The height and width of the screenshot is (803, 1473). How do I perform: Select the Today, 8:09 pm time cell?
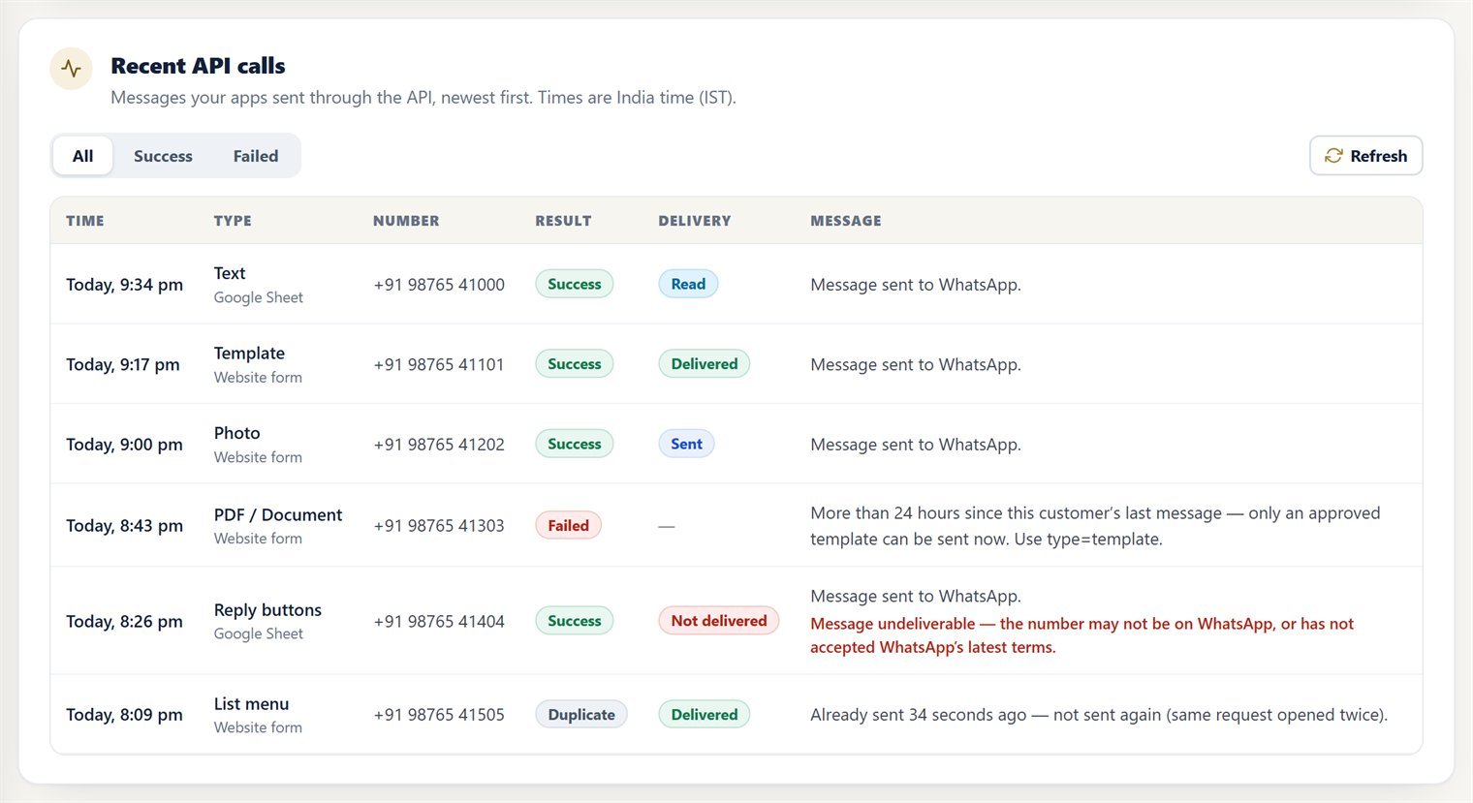[124, 715]
